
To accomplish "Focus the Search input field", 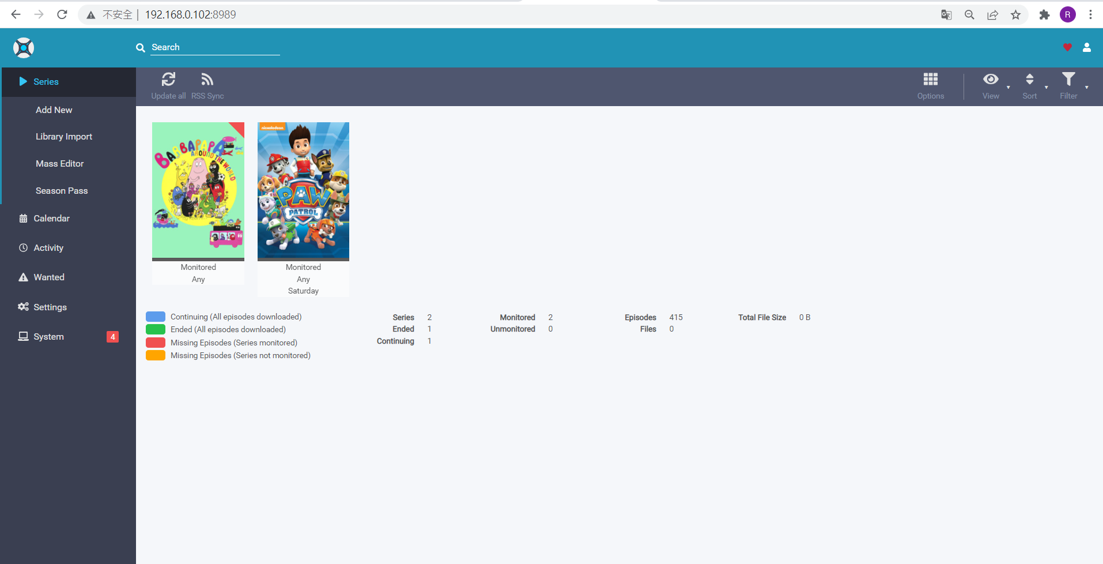I will 215,47.
